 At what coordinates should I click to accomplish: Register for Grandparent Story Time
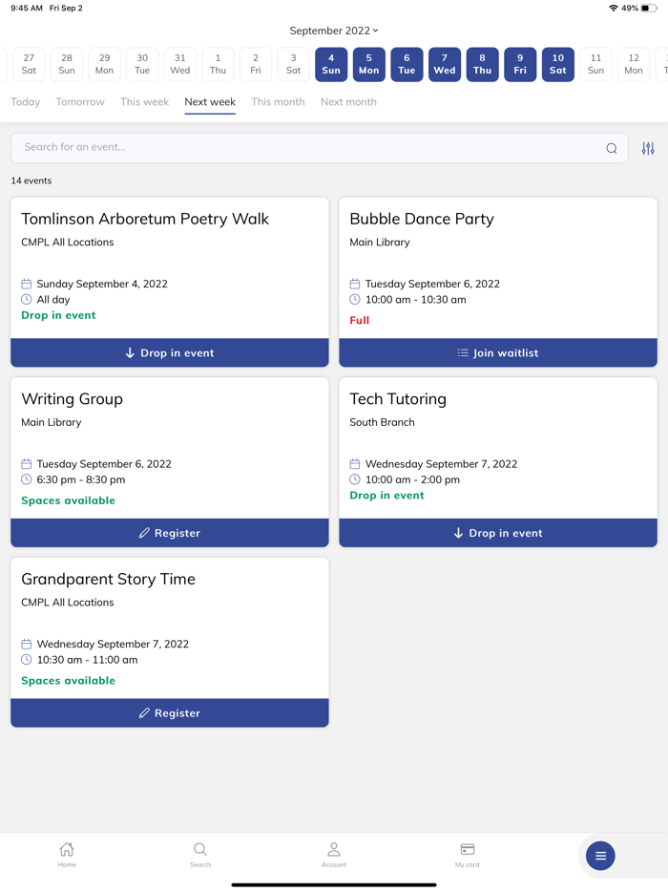170,713
